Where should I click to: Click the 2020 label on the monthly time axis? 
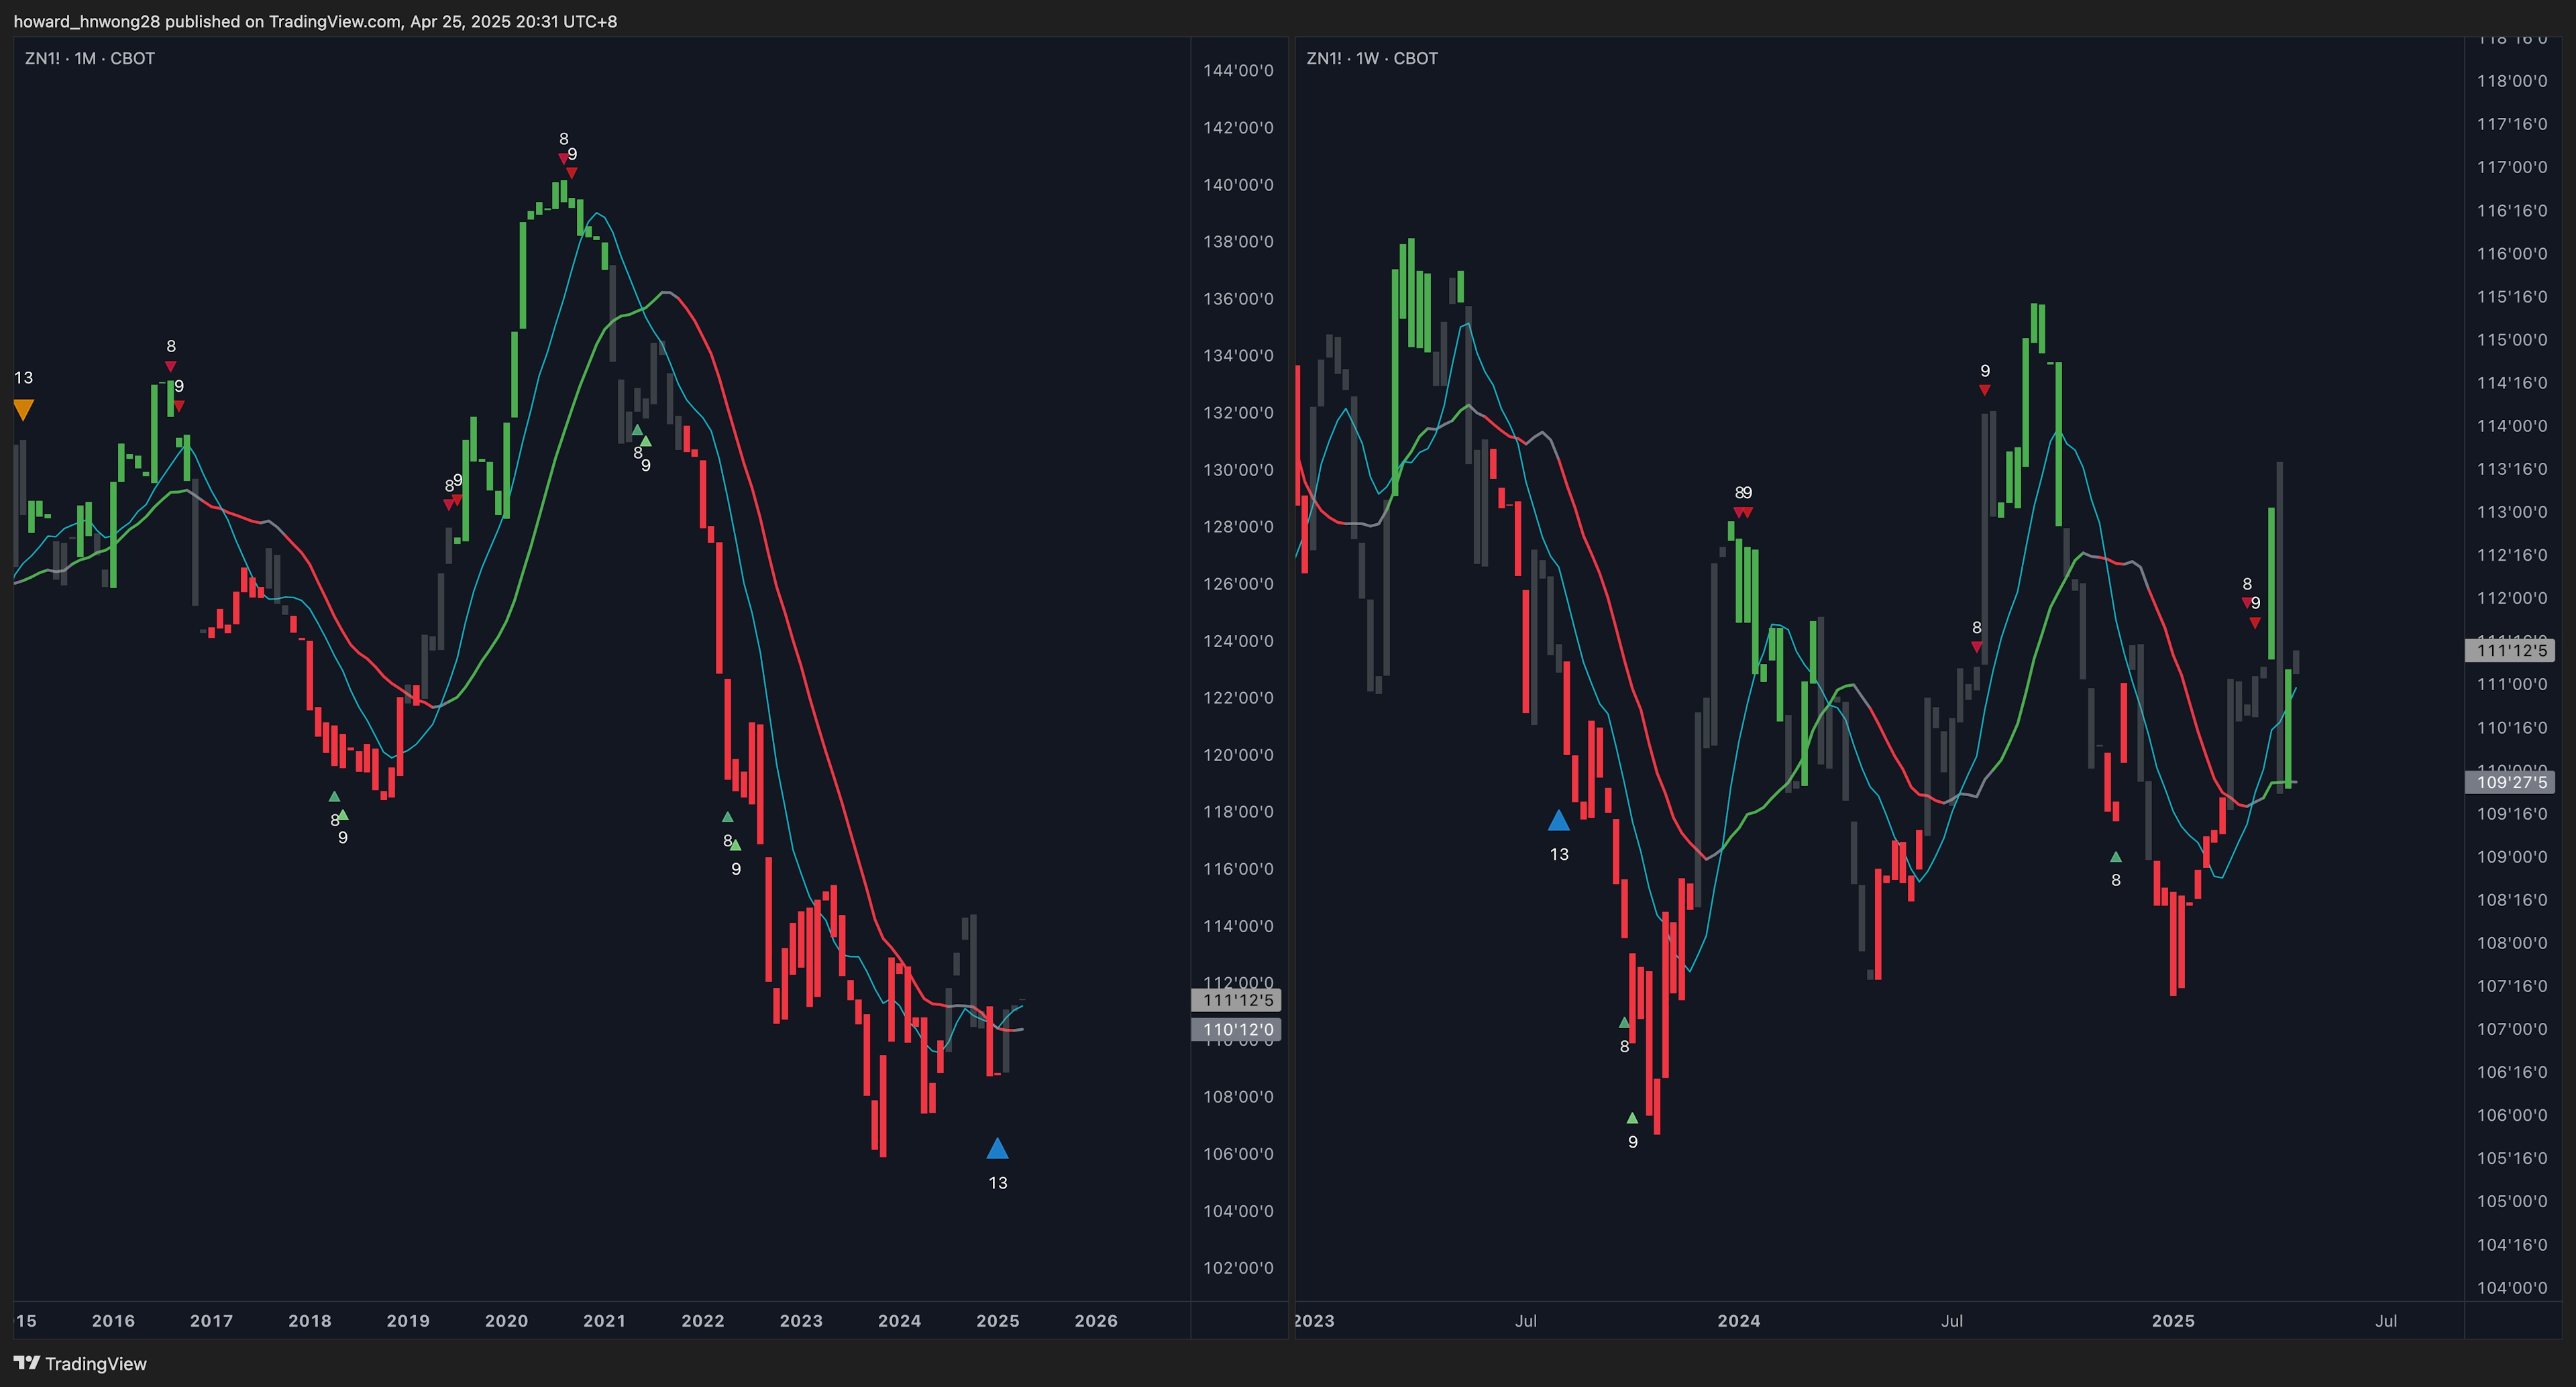tap(506, 1320)
